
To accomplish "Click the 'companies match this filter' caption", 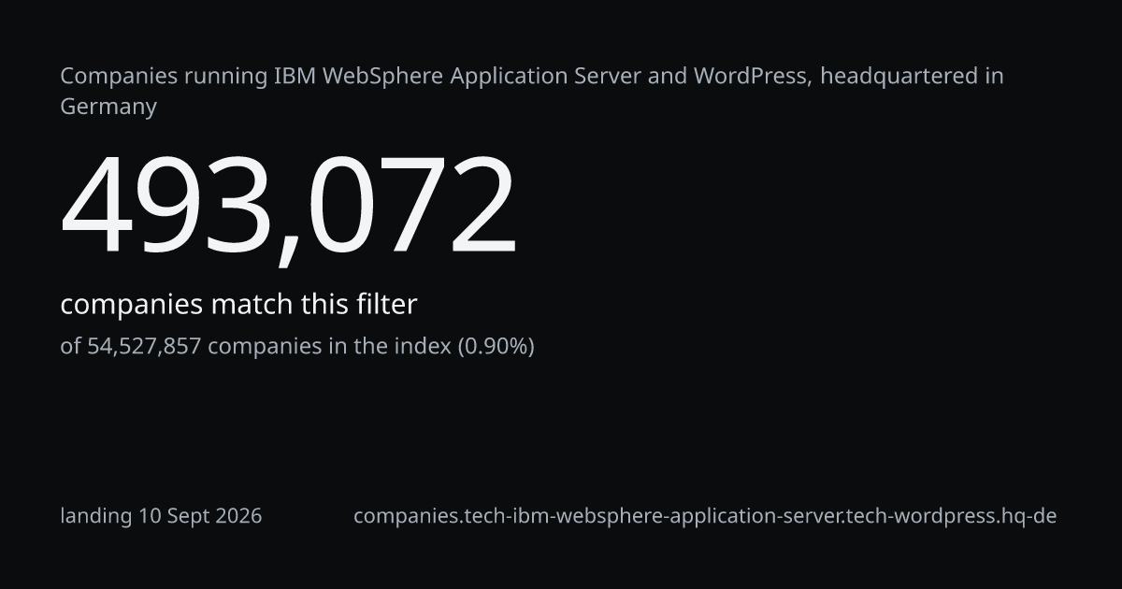I will coord(238,304).
